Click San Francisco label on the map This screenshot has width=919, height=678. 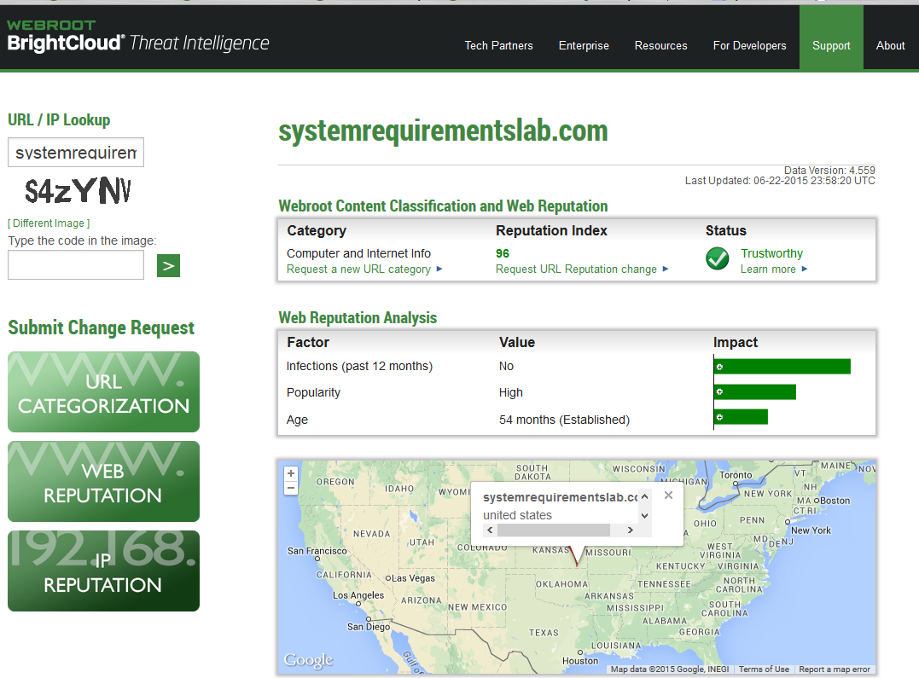coord(317,551)
